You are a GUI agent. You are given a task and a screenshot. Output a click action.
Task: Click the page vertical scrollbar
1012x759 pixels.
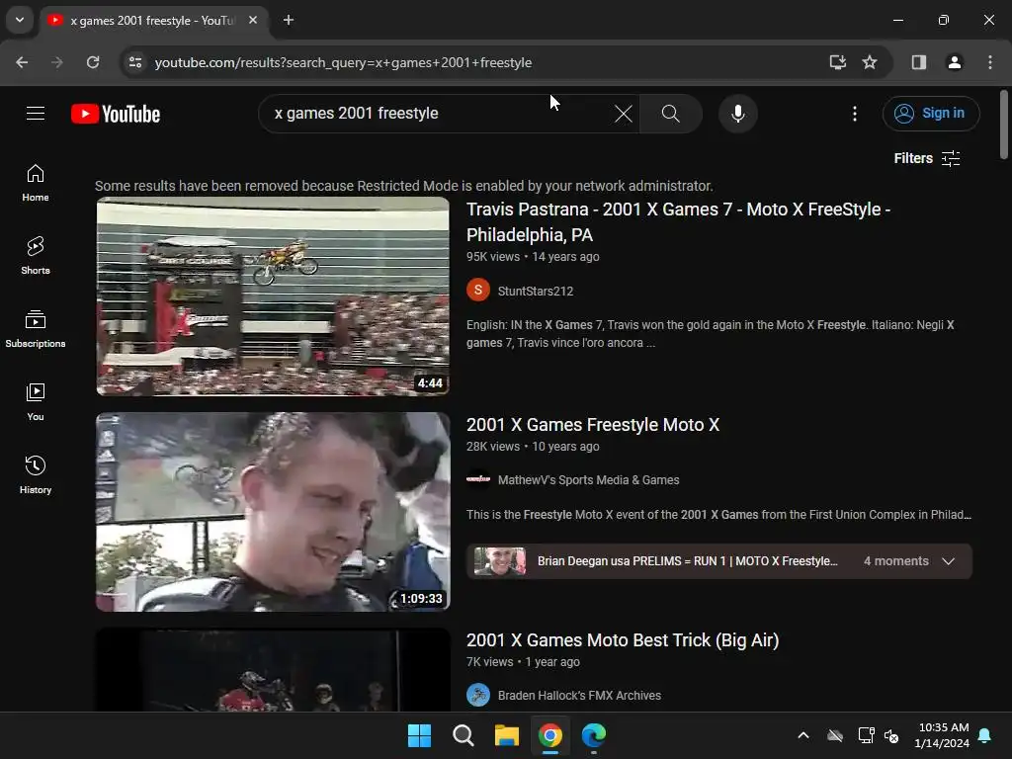pyautogui.click(x=1004, y=125)
